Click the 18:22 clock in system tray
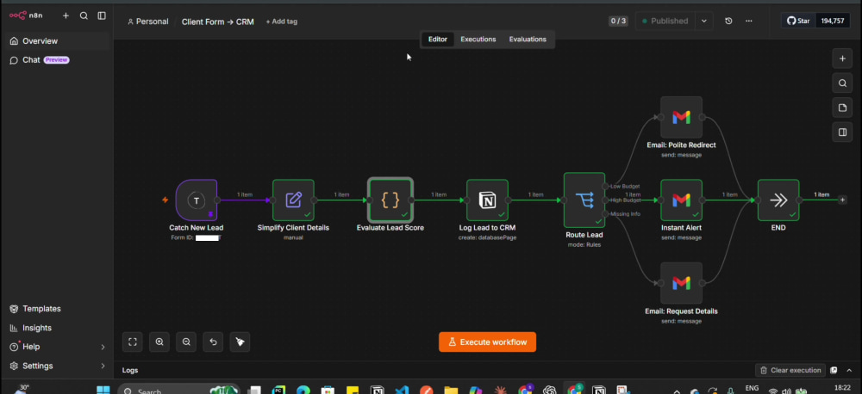The width and height of the screenshot is (862, 394). point(841,388)
